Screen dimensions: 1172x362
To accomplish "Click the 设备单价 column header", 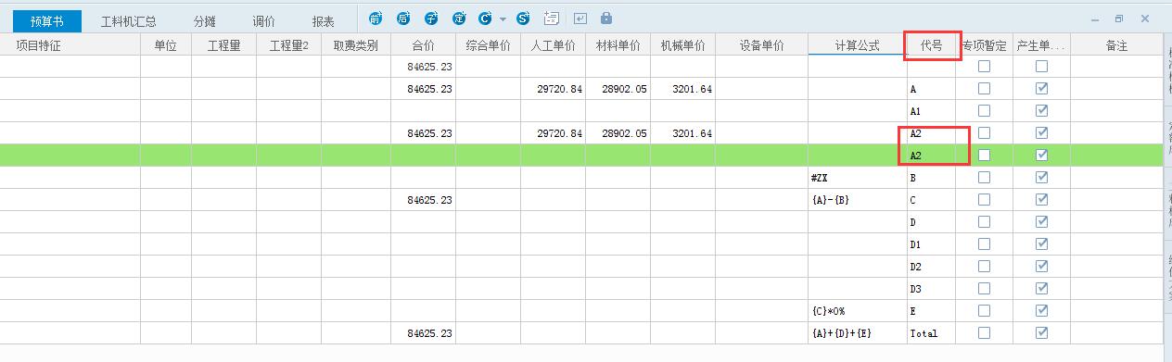I will click(x=761, y=45).
